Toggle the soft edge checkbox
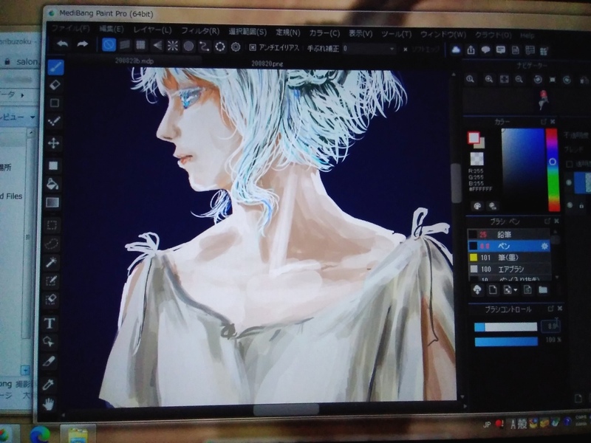 pos(406,49)
